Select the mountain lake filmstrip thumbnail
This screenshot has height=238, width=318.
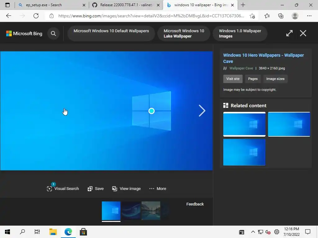coord(151,211)
